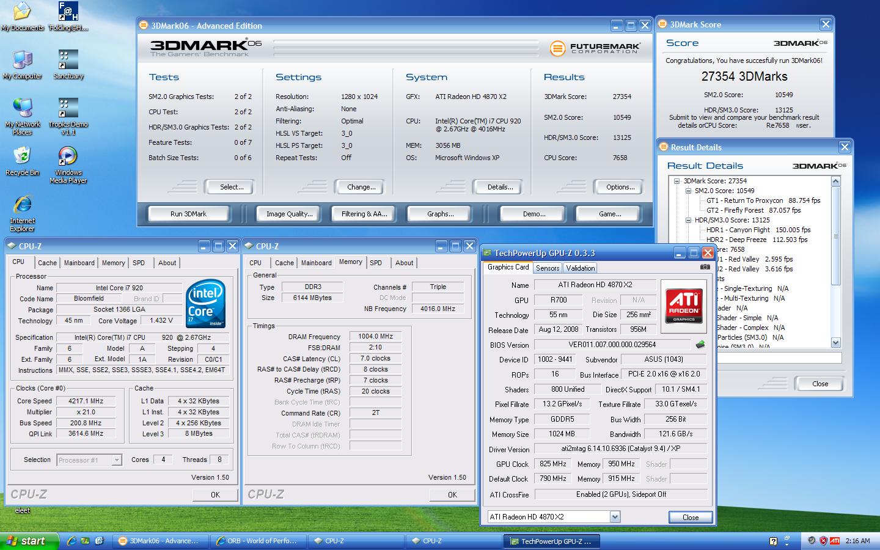
Task: Click OK in the right CPU-Z Memory window
Action: pos(452,494)
